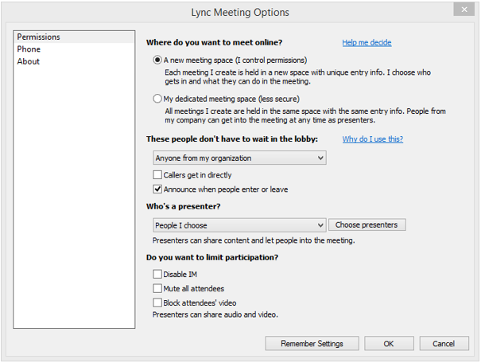Expand the lobby 'Anyone from my organization' dropdown
The image size is (481, 363).
tap(239, 158)
